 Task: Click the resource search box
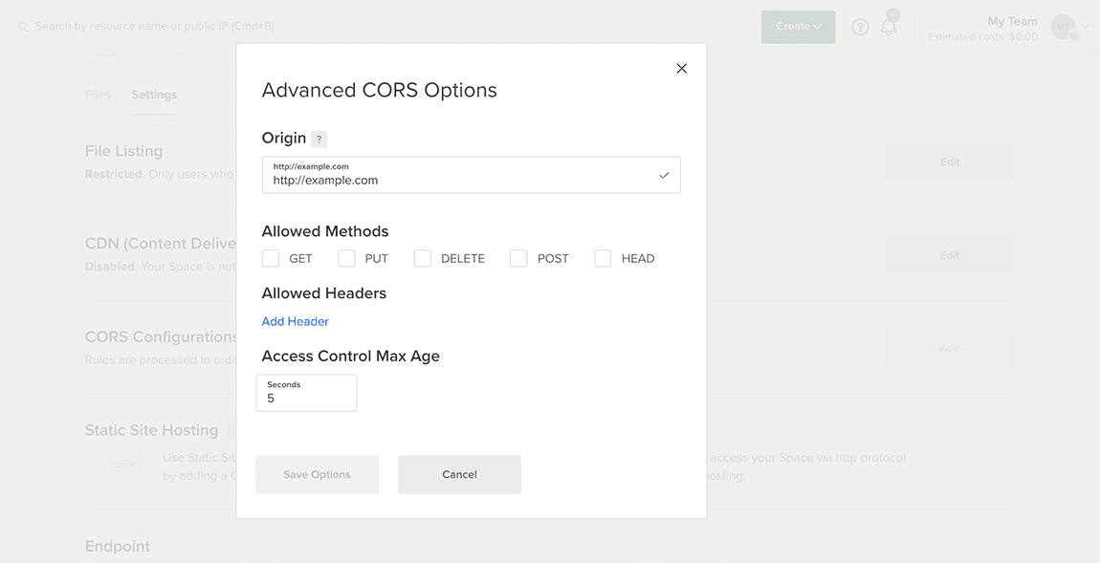pyautogui.click(x=154, y=27)
